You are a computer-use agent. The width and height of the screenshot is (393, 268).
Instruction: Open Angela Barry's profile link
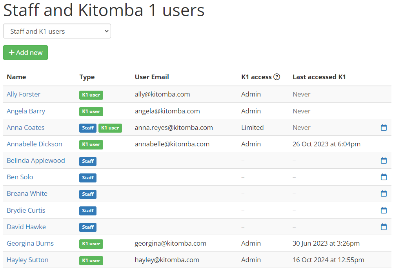(x=26, y=111)
